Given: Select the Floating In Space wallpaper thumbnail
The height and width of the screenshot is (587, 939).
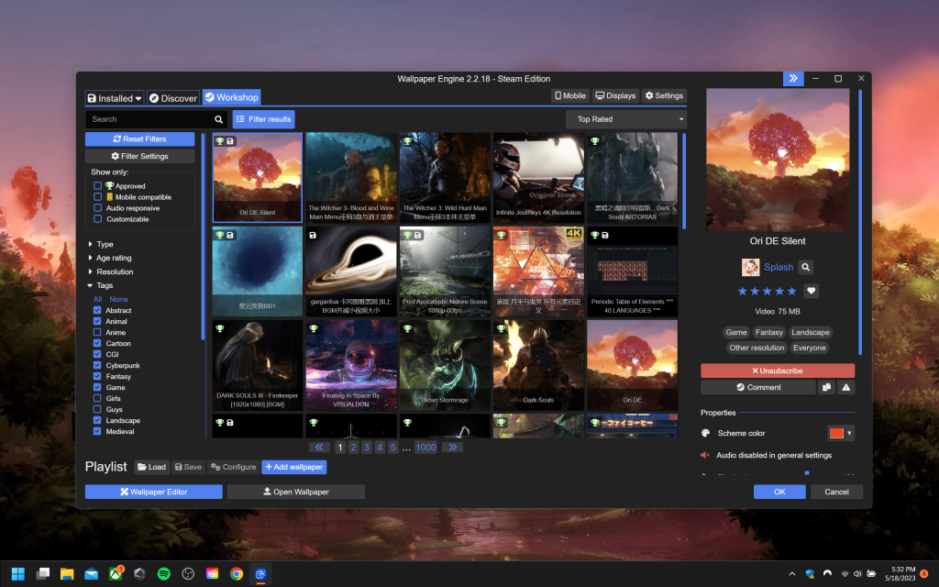Looking at the screenshot, I should [351, 365].
